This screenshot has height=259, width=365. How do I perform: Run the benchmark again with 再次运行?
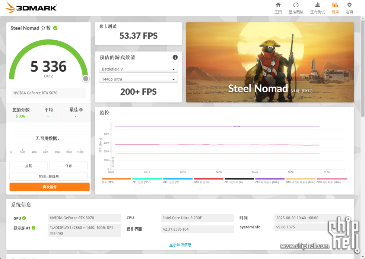click(x=50, y=187)
